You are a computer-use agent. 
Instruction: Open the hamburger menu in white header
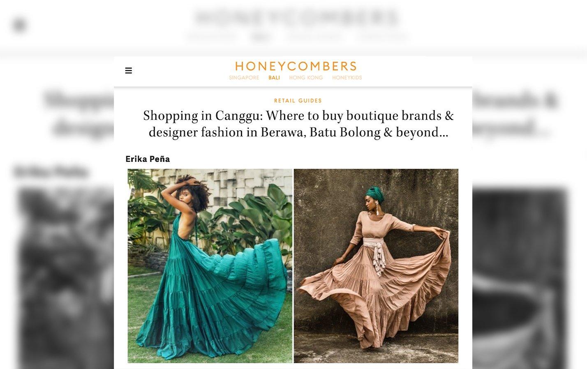tap(129, 71)
